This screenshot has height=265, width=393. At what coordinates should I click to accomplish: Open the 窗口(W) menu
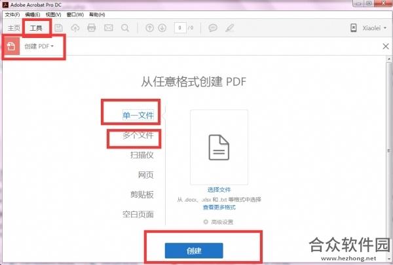(75, 14)
